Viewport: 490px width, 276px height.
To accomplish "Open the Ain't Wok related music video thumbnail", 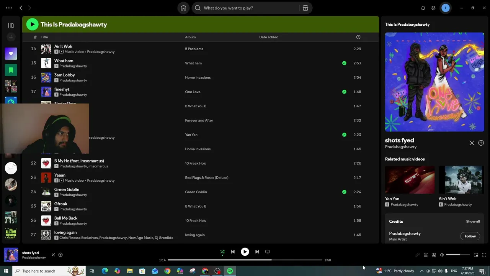I will (x=461, y=180).
